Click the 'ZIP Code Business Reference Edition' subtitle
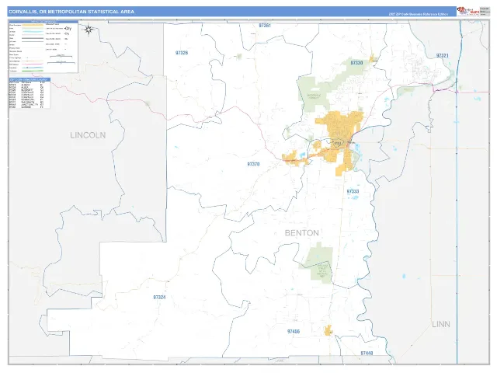The image size is (497, 373). click(x=419, y=14)
